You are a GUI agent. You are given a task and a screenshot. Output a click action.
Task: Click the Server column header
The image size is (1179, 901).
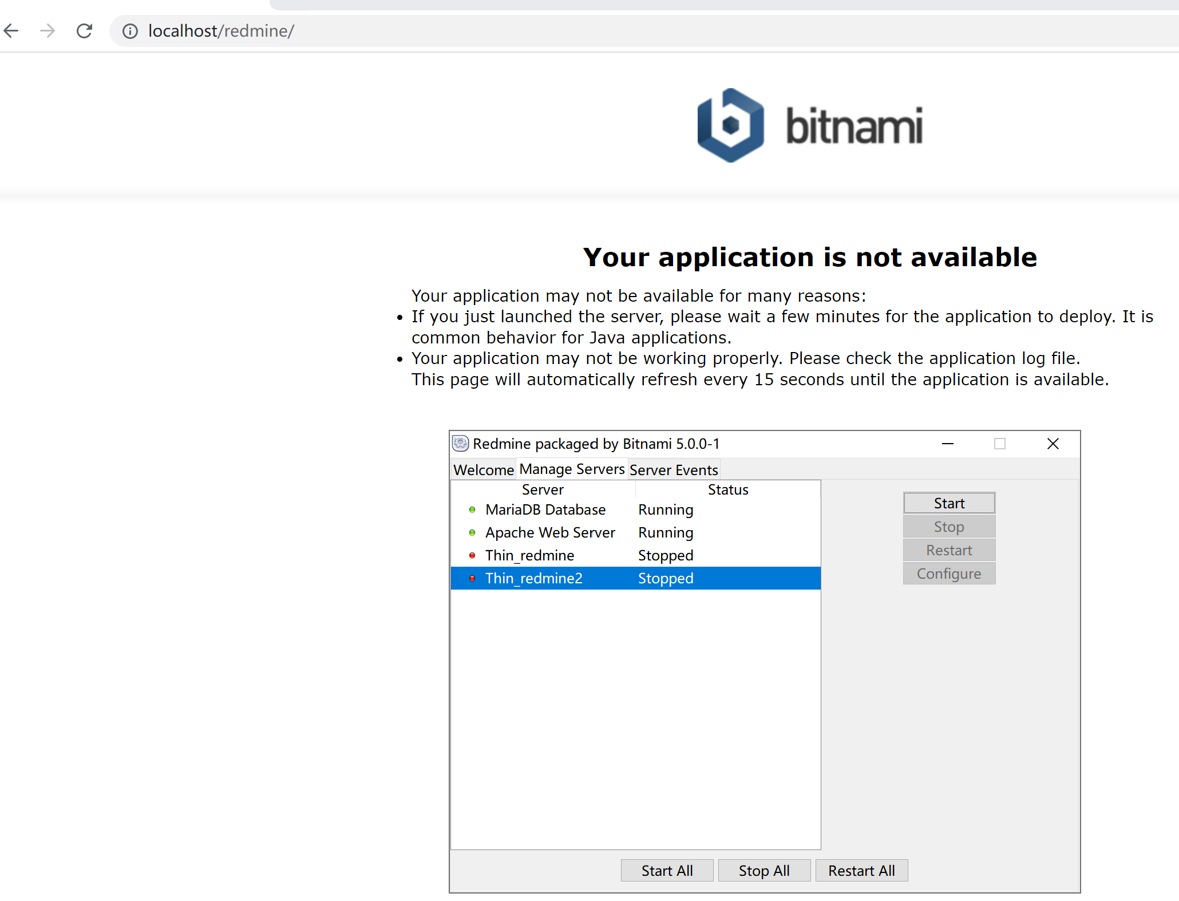click(543, 489)
